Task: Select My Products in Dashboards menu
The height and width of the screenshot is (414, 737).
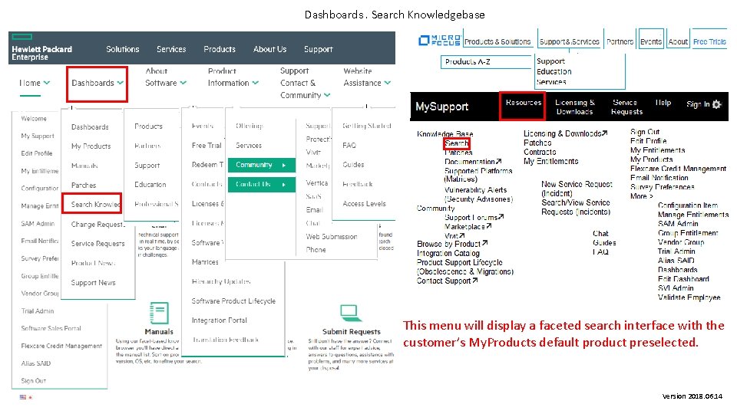Action: [91, 146]
